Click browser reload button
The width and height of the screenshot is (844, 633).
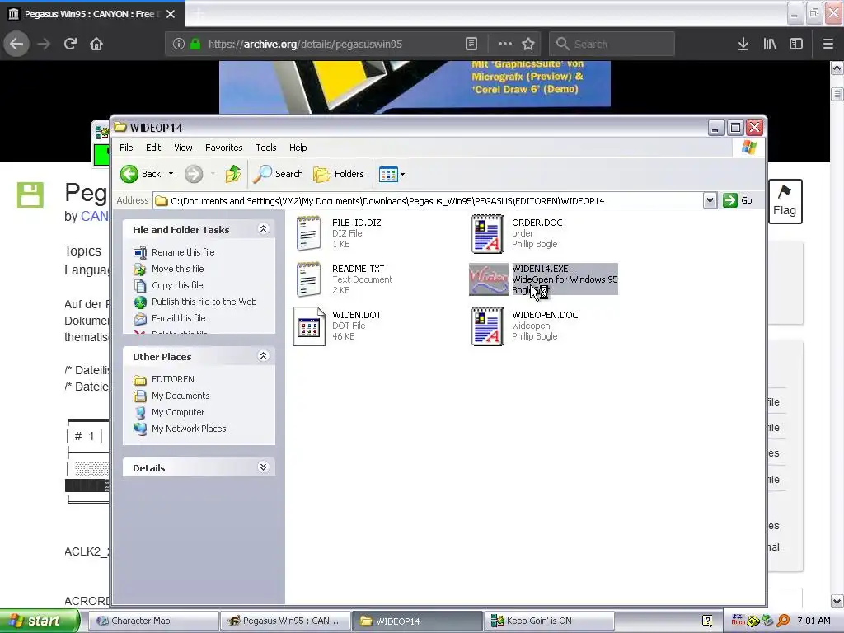pyautogui.click(x=71, y=44)
